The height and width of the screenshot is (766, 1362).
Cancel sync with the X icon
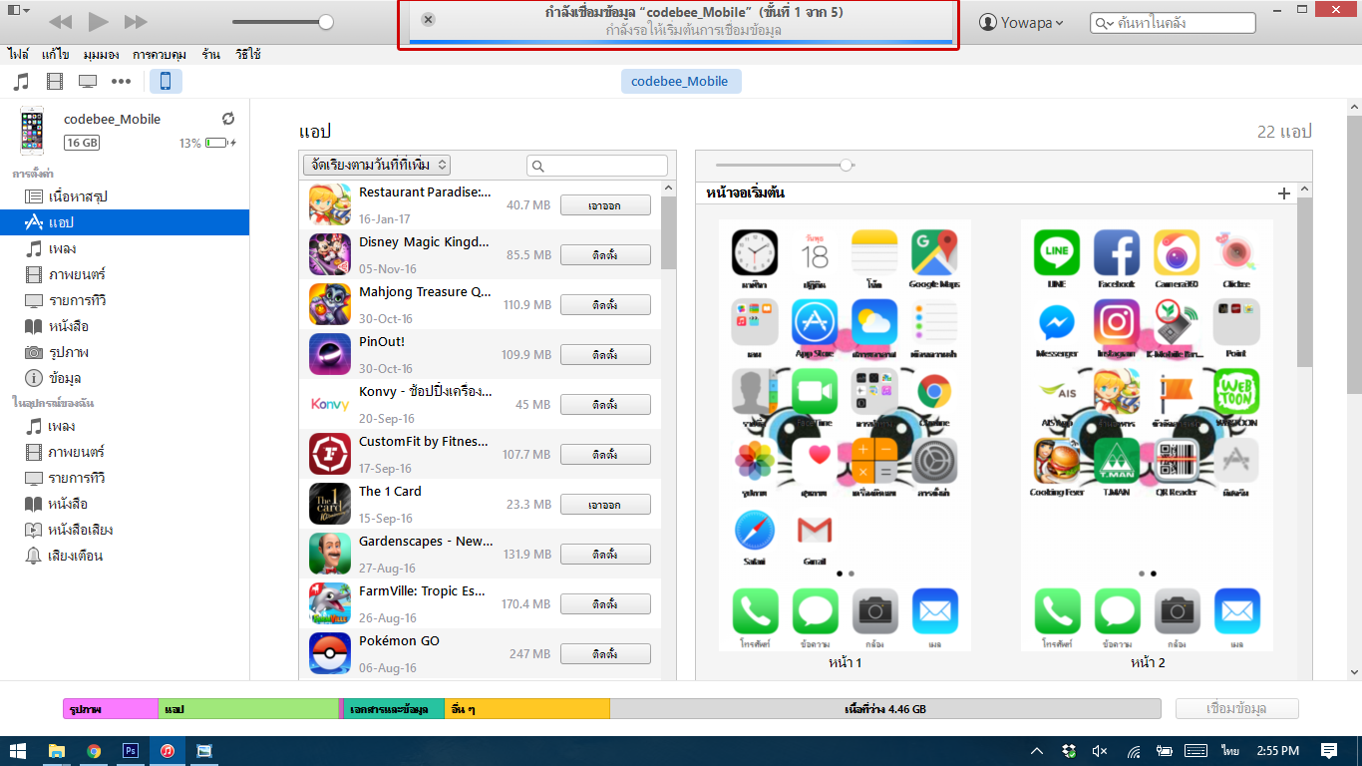click(x=428, y=20)
